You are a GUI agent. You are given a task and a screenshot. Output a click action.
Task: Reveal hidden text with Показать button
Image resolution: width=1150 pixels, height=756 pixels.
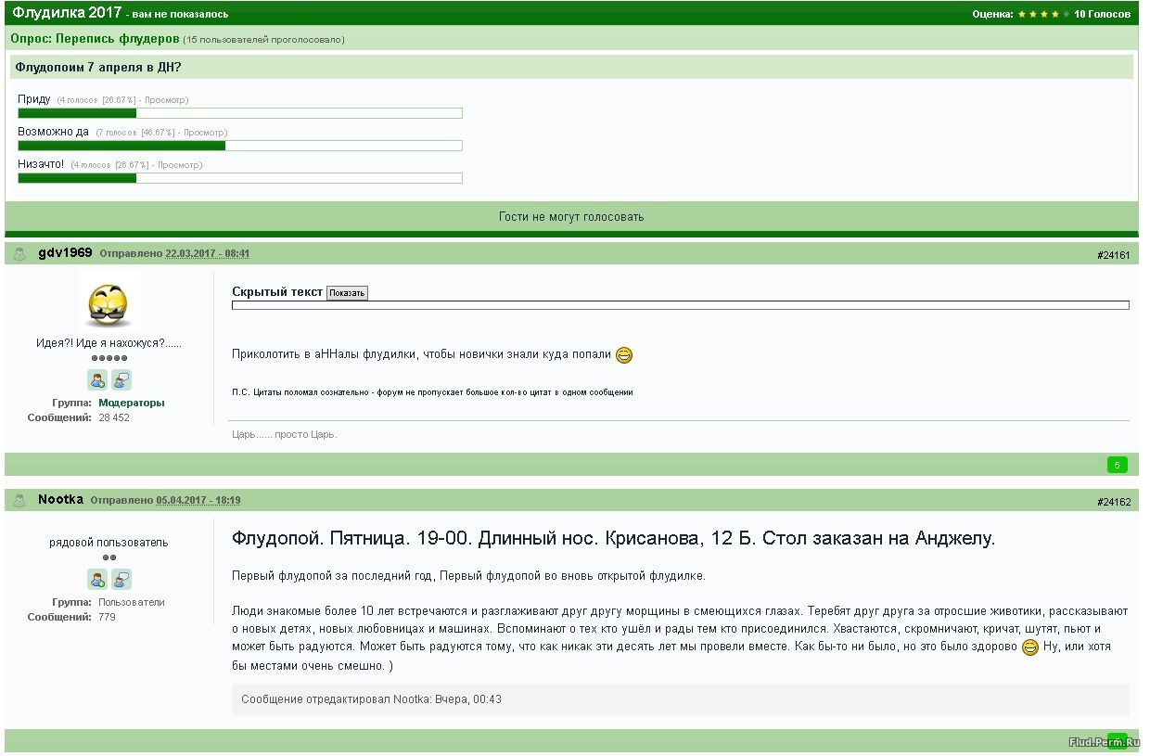pos(347,293)
